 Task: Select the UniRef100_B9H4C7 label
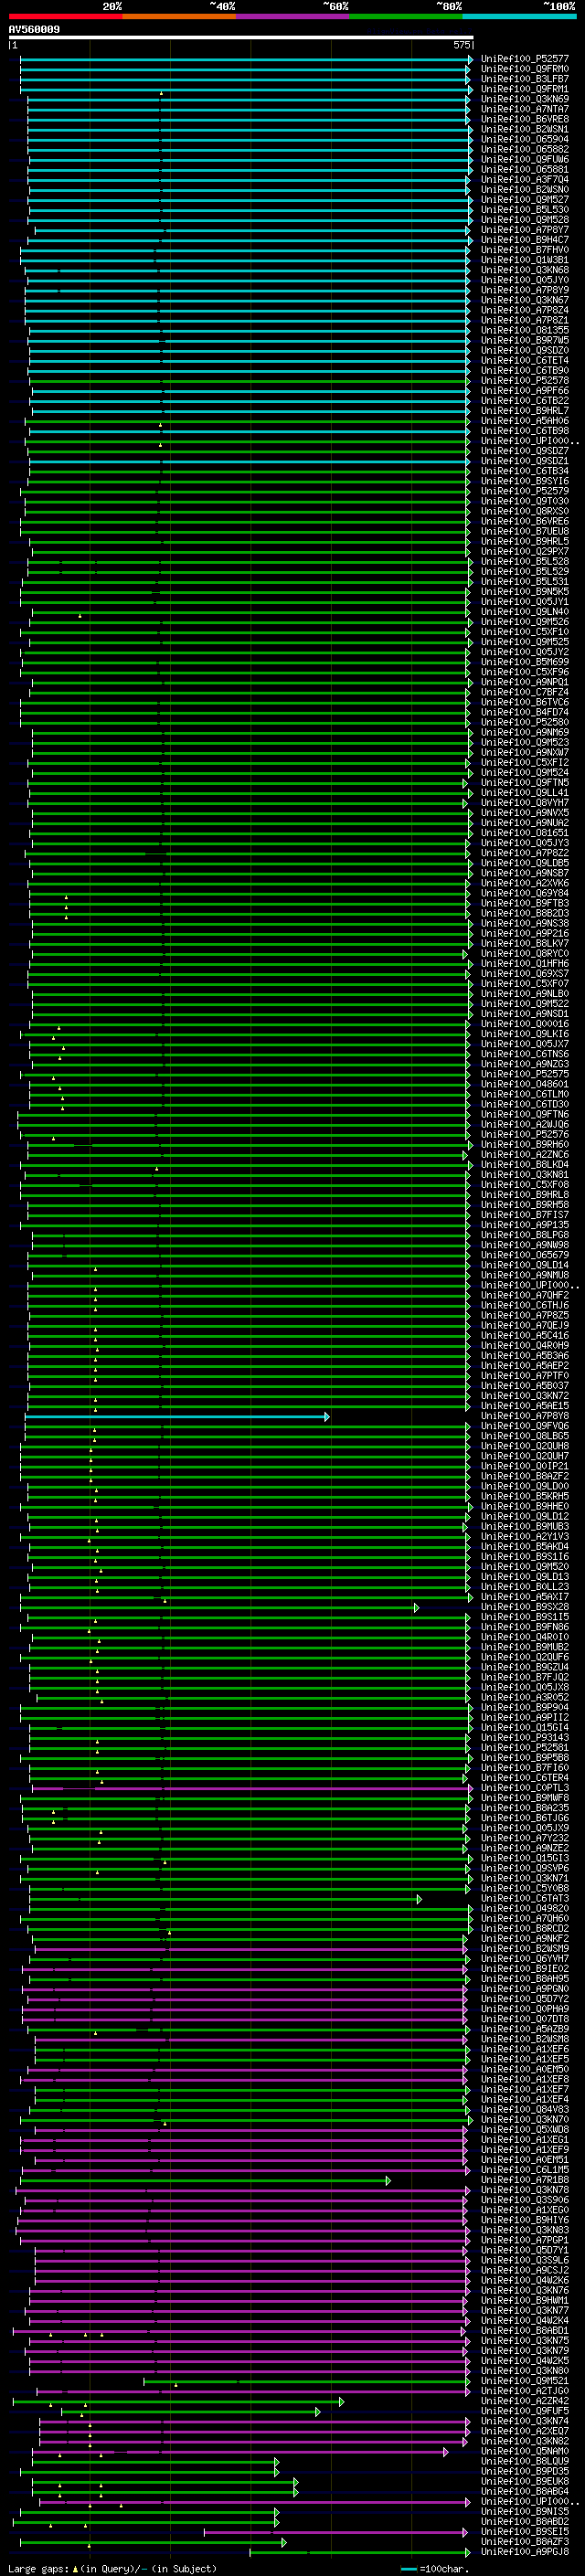(525, 240)
